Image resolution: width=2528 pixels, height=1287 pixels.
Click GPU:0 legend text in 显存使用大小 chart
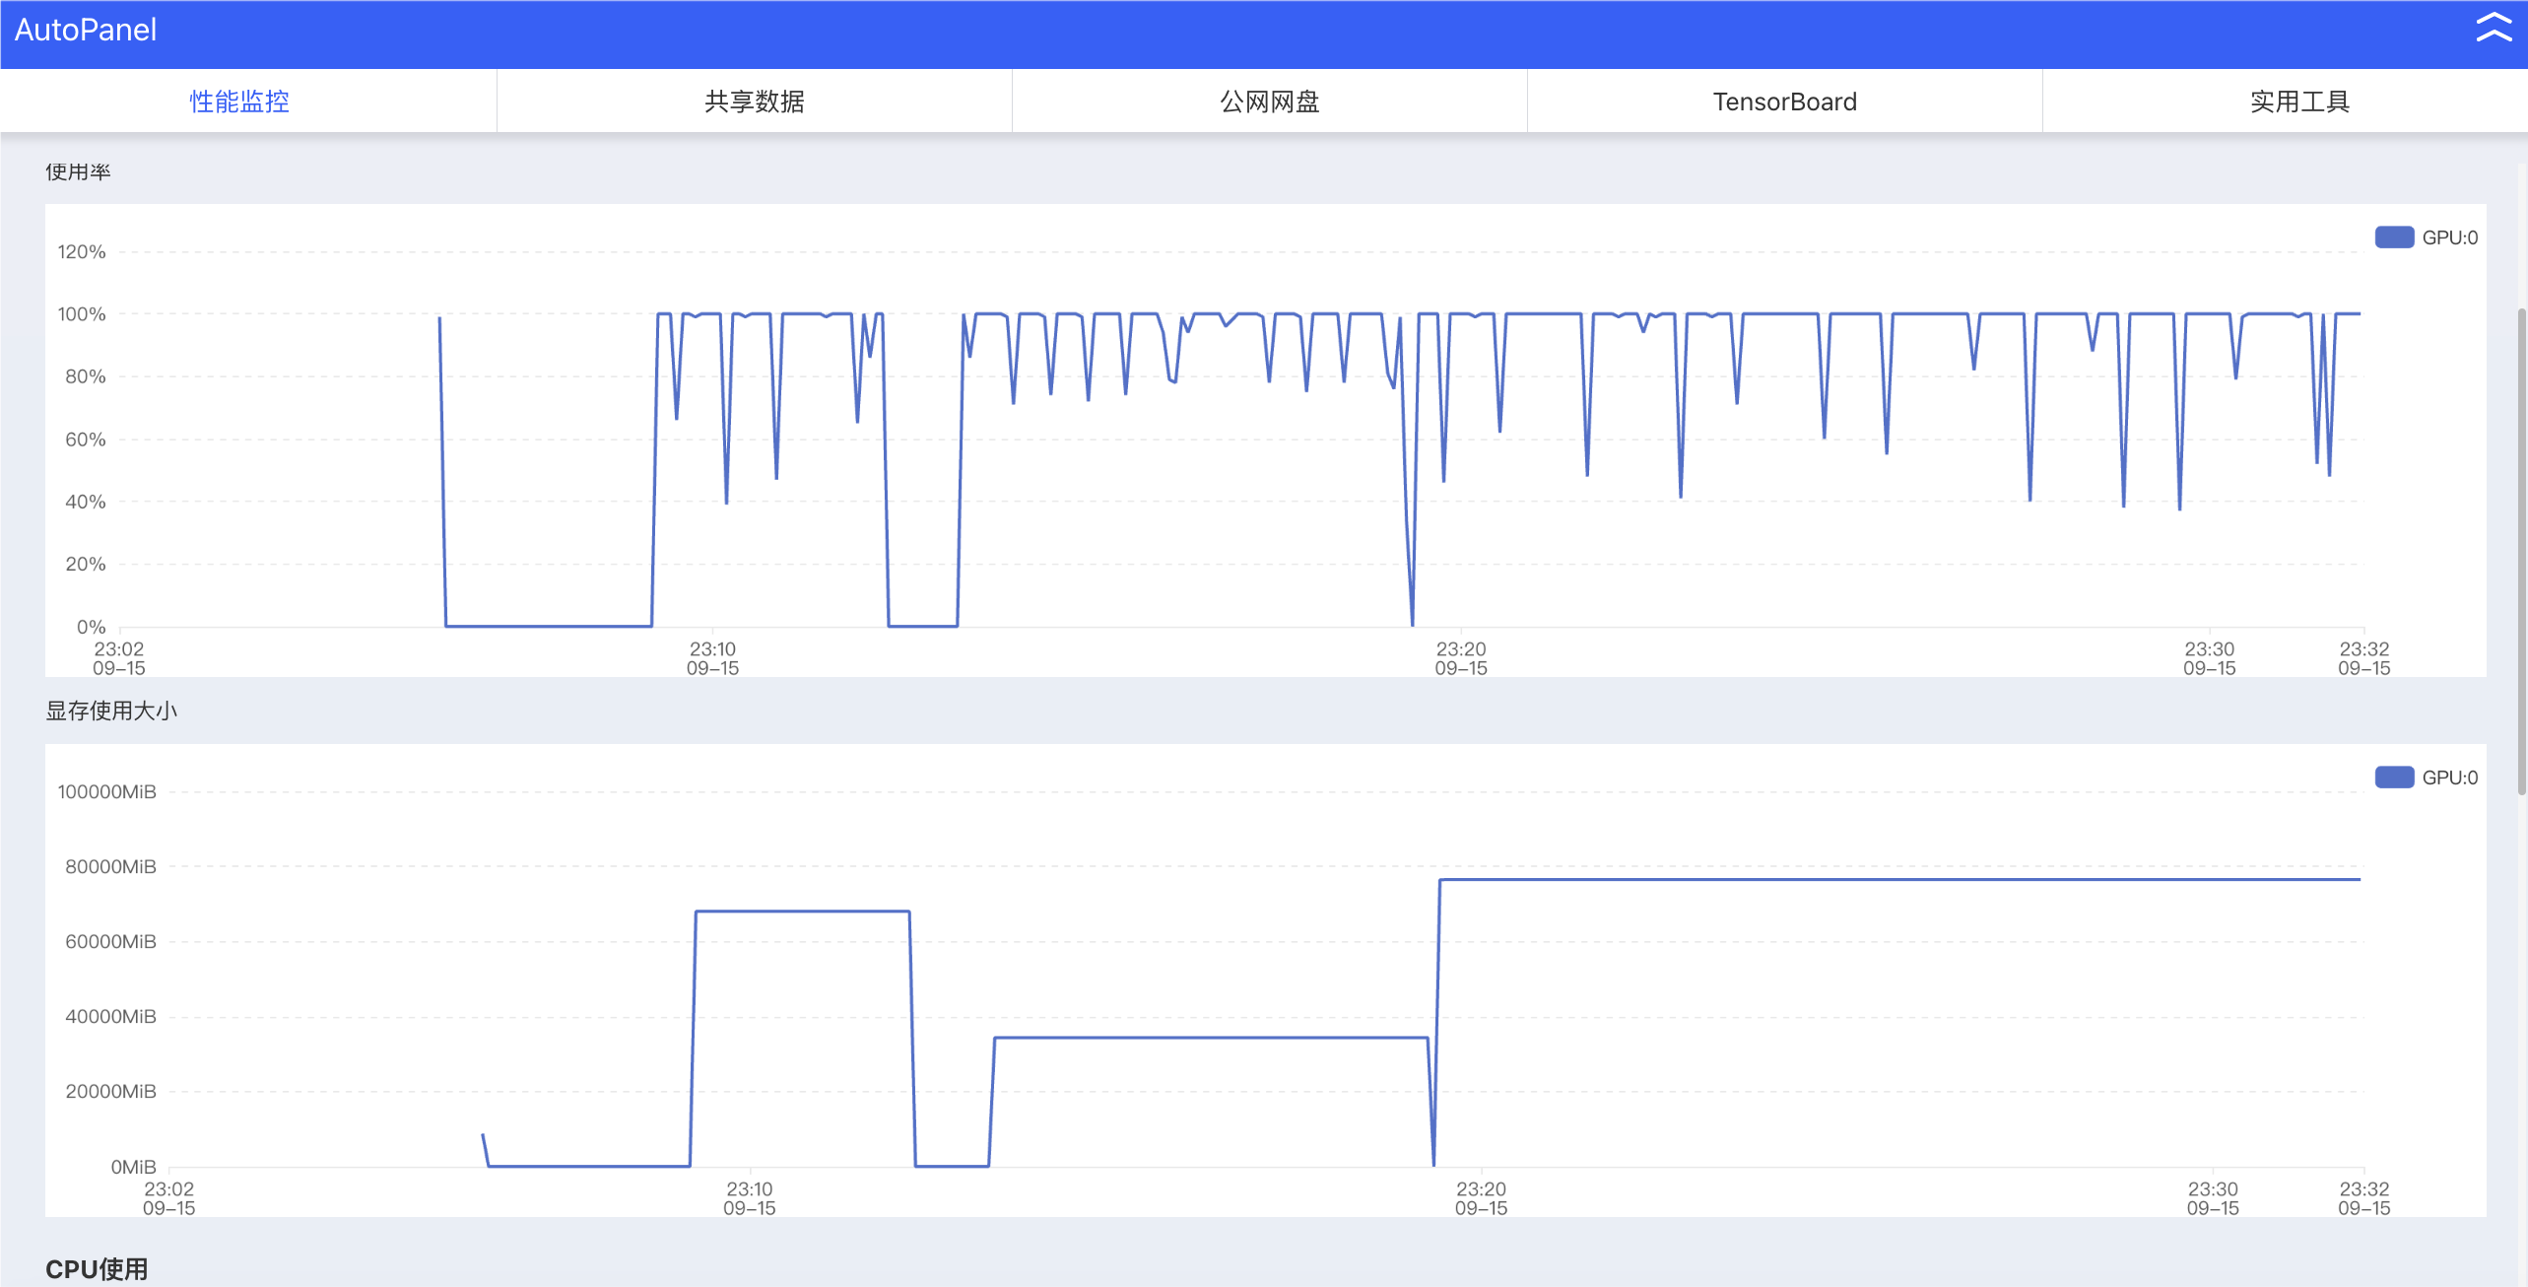pyautogui.click(x=2449, y=778)
